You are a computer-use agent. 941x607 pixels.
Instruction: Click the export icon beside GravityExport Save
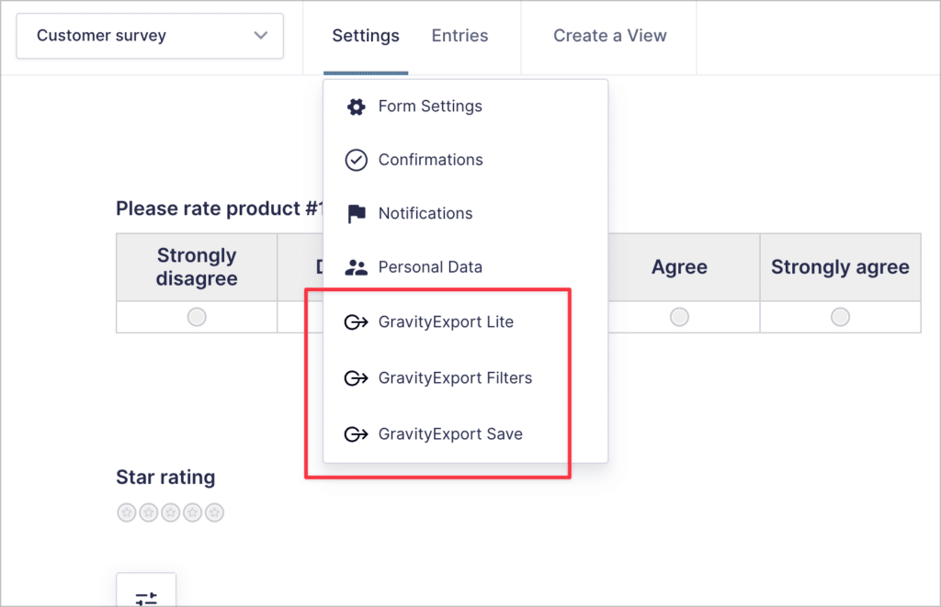356,433
